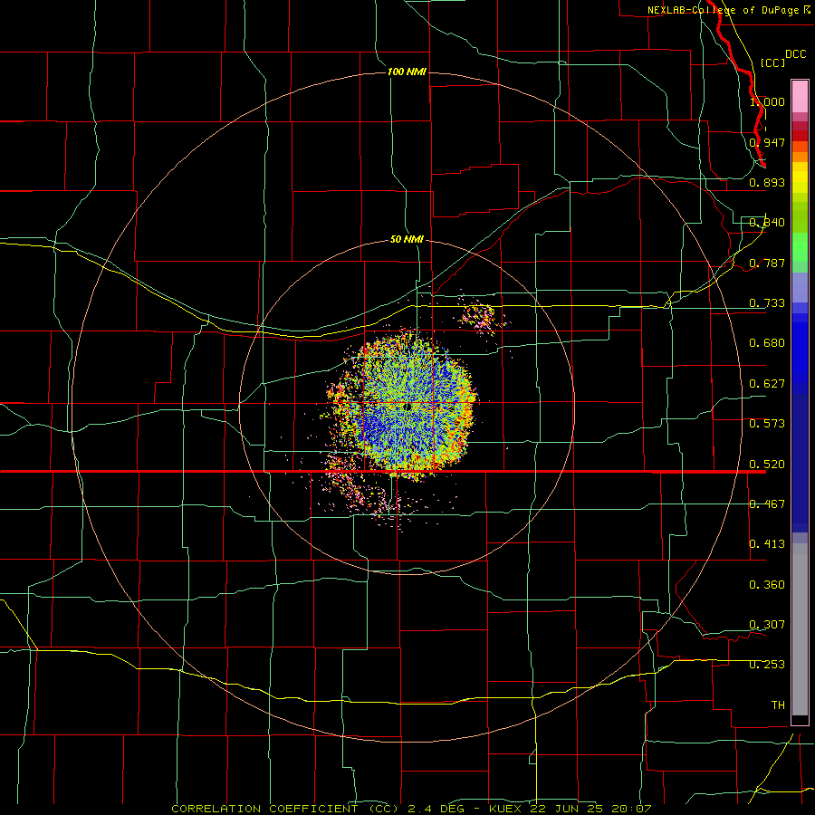The image size is (815, 815).
Task: Select the 0.413 legend value
Action: point(767,544)
